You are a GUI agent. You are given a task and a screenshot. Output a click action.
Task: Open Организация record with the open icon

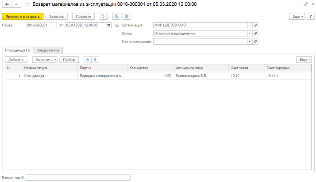point(255,25)
